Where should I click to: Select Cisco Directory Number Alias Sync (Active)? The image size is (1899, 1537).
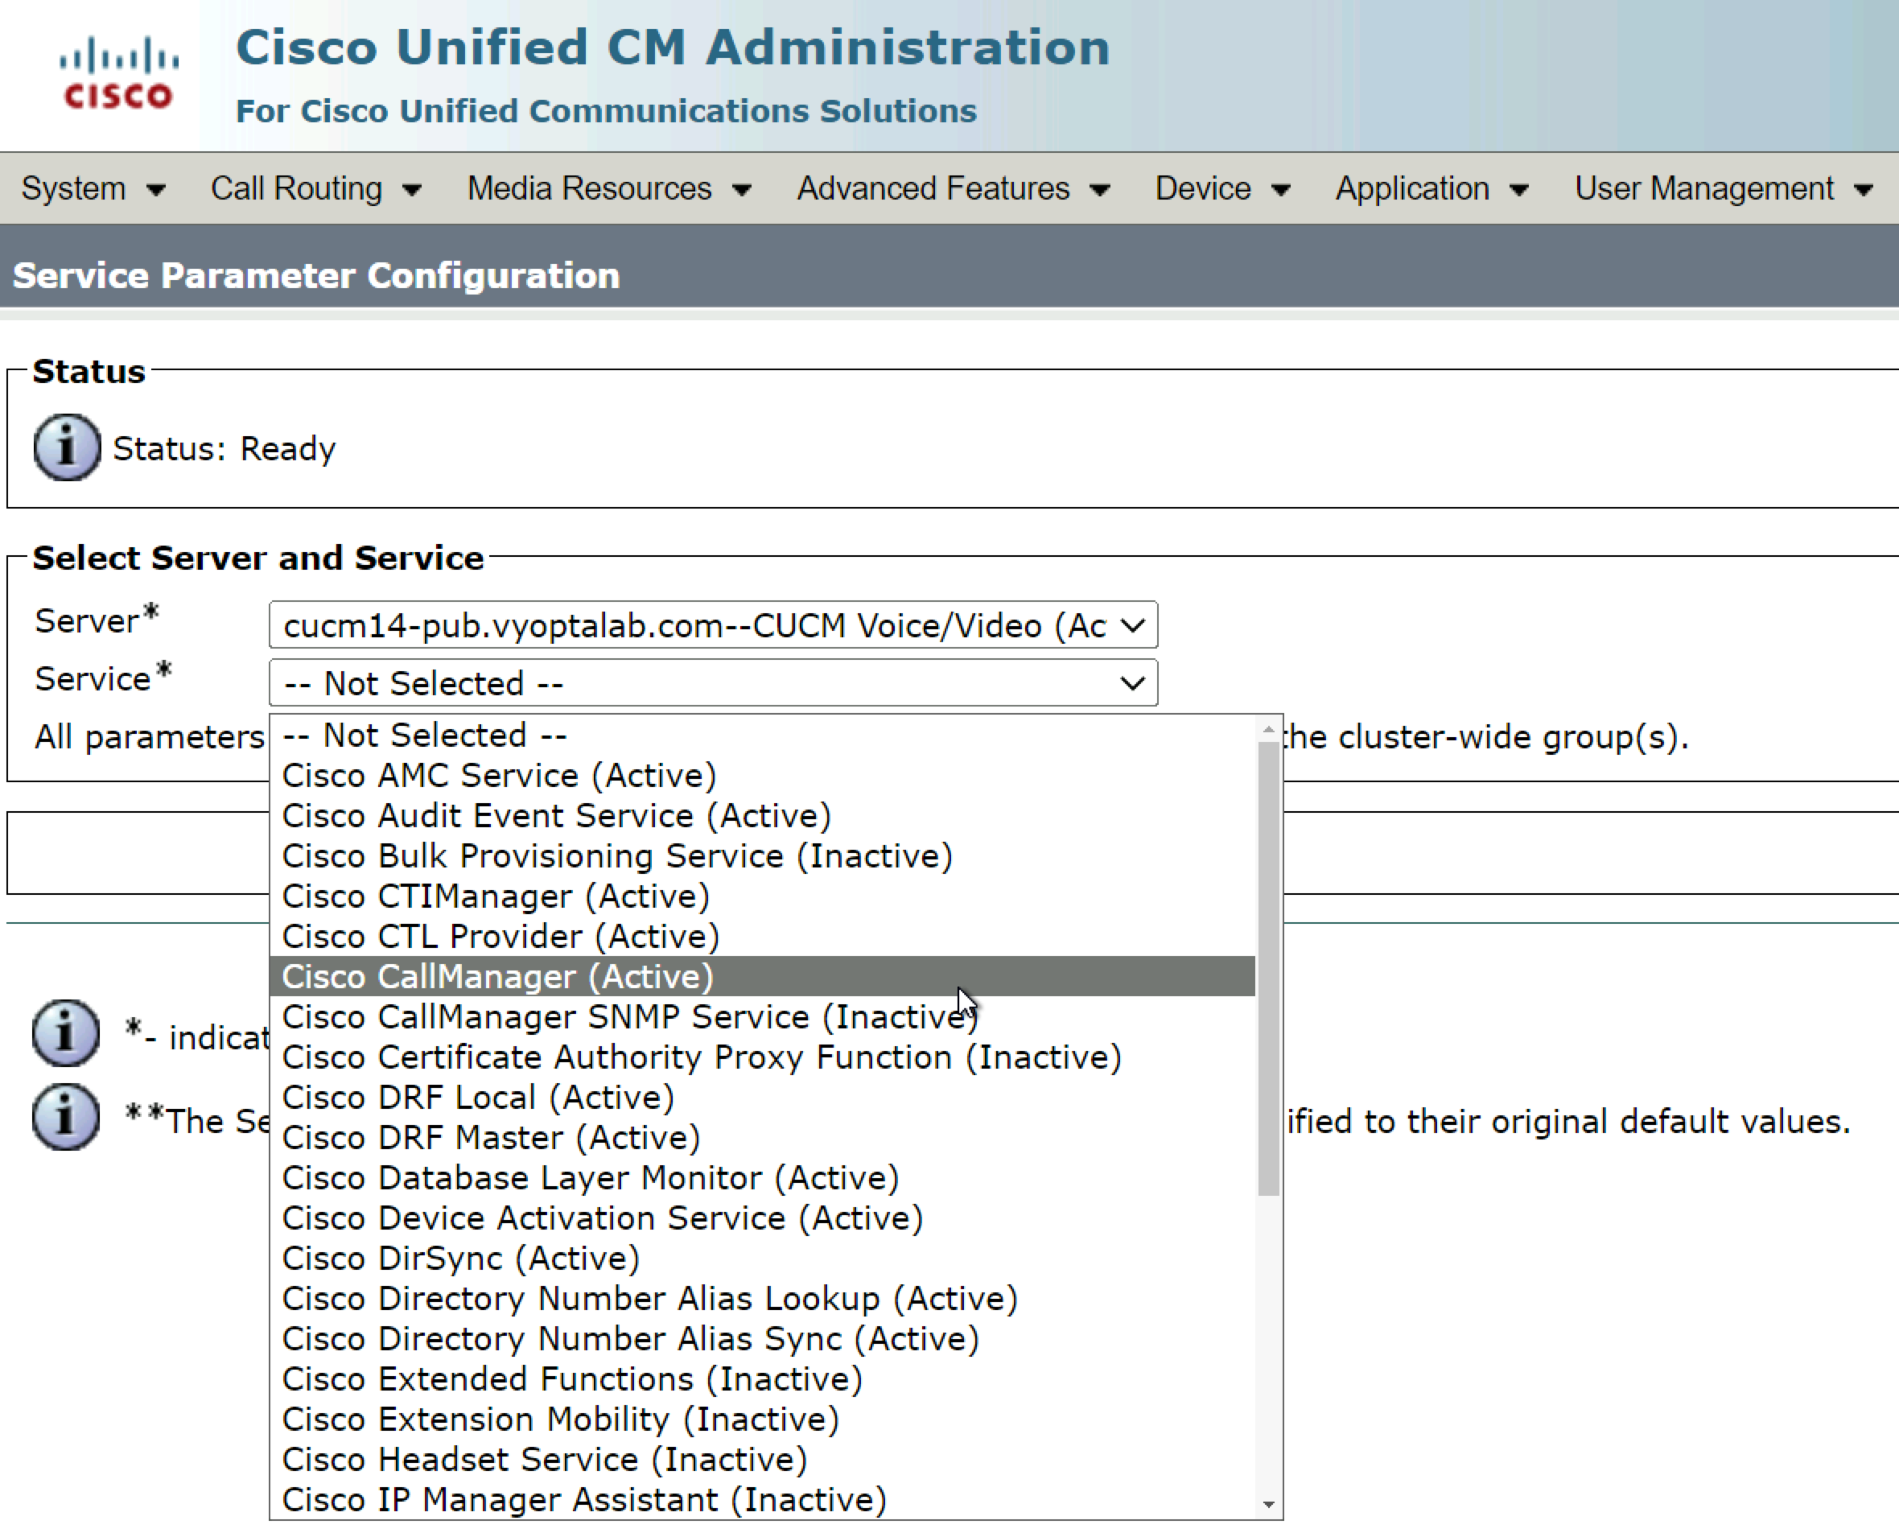pyautogui.click(x=762, y=1340)
